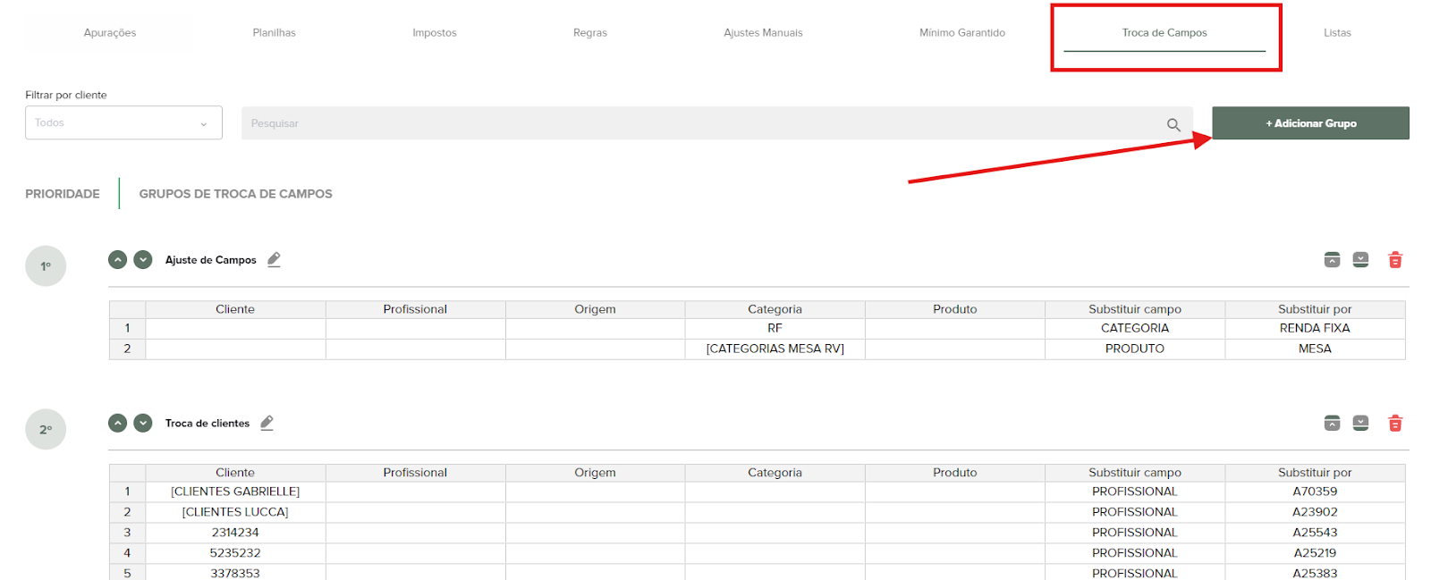1431x580 pixels.
Task: Edit the Troca de clientes group name
Action: (x=267, y=424)
